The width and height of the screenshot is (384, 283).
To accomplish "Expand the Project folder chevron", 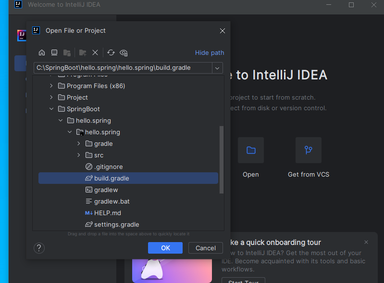I will coord(51,97).
